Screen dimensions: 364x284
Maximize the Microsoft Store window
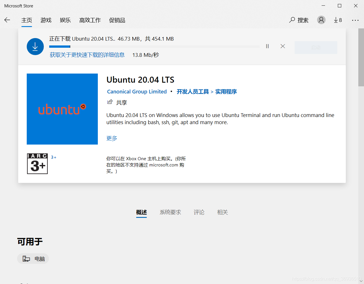[x=340, y=6]
